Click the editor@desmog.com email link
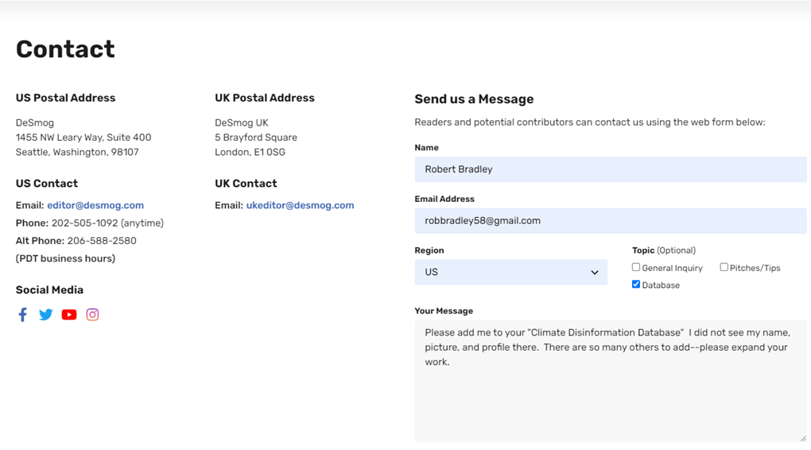The width and height of the screenshot is (811, 450). (95, 205)
